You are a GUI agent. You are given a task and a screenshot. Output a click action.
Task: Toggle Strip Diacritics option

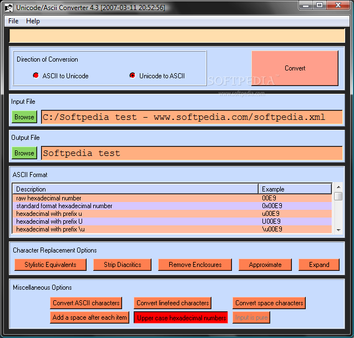click(123, 265)
